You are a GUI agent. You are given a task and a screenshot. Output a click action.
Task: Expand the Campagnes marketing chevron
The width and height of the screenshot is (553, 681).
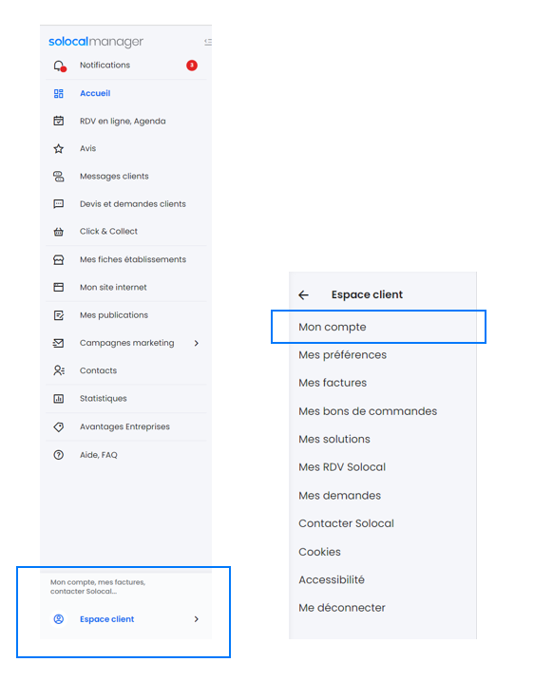tap(197, 343)
